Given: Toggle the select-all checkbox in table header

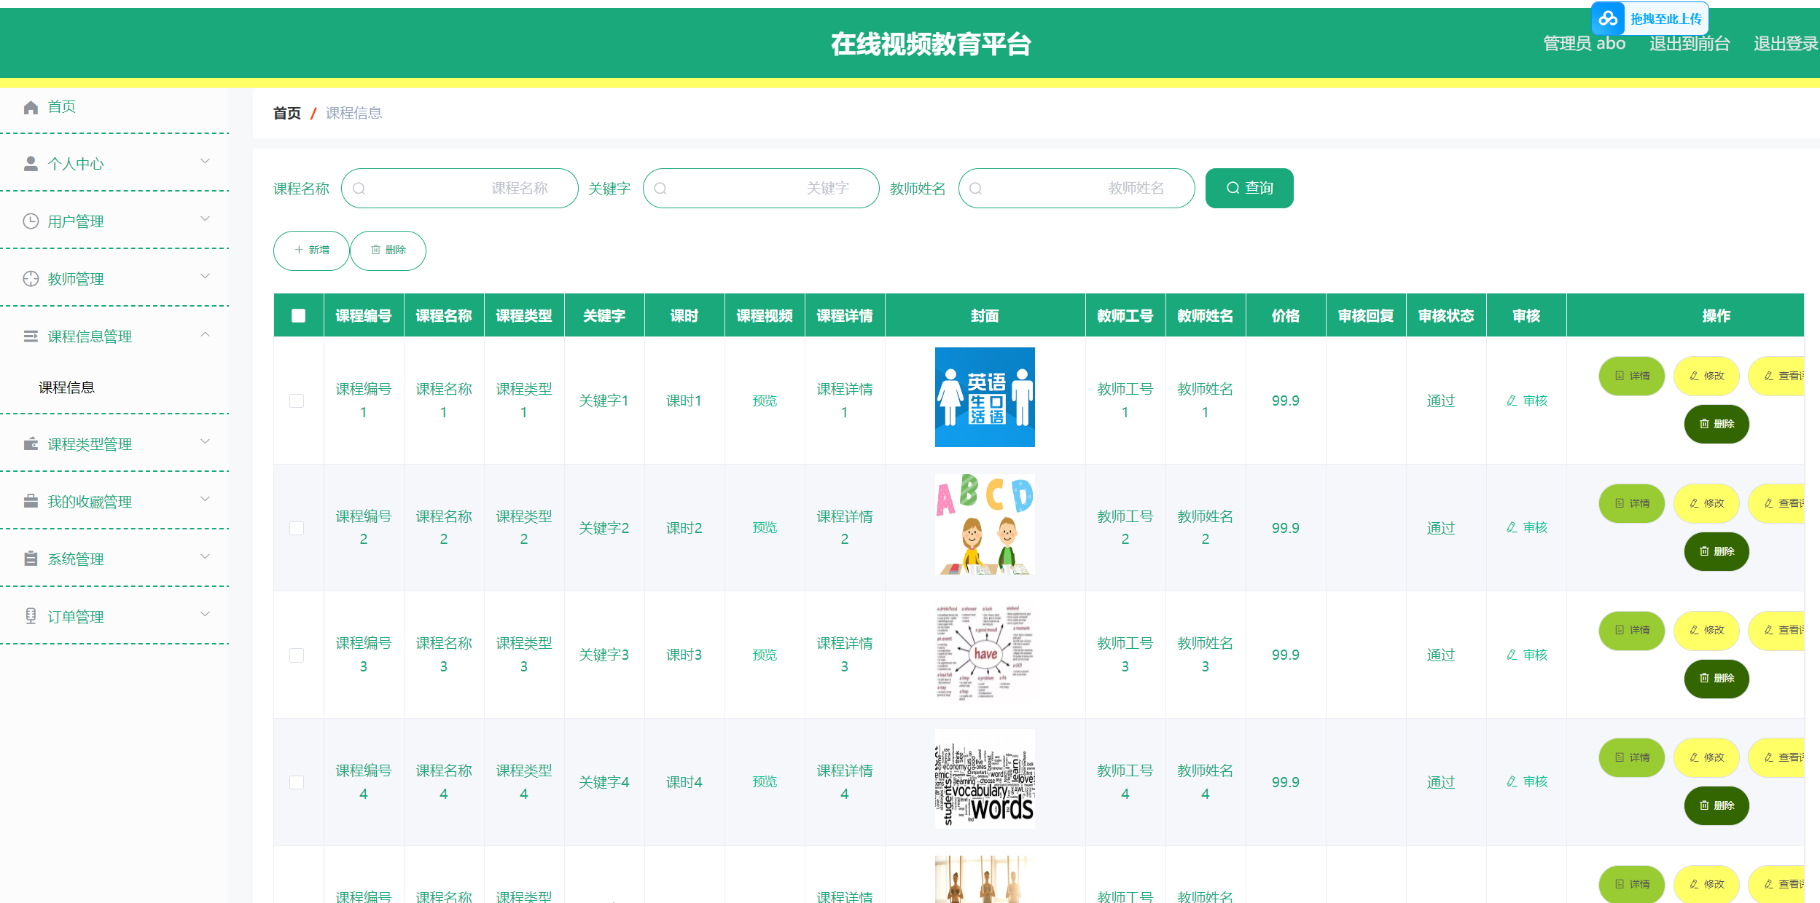Looking at the screenshot, I should (x=297, y=314).
